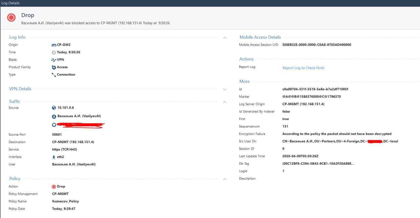Select Policy Management value CP-MGMT
This screenshot has width=420, height=218.
(60, 194)
